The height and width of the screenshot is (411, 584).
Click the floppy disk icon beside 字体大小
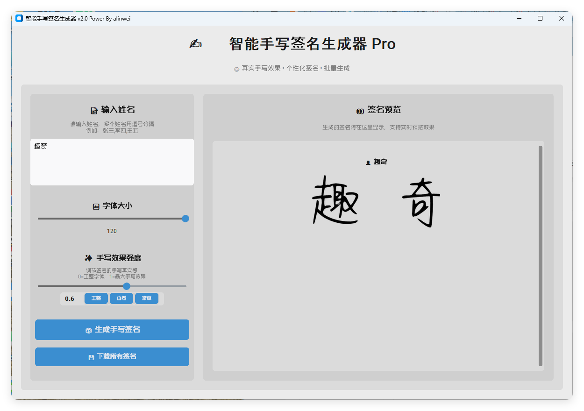click(95, 205)
